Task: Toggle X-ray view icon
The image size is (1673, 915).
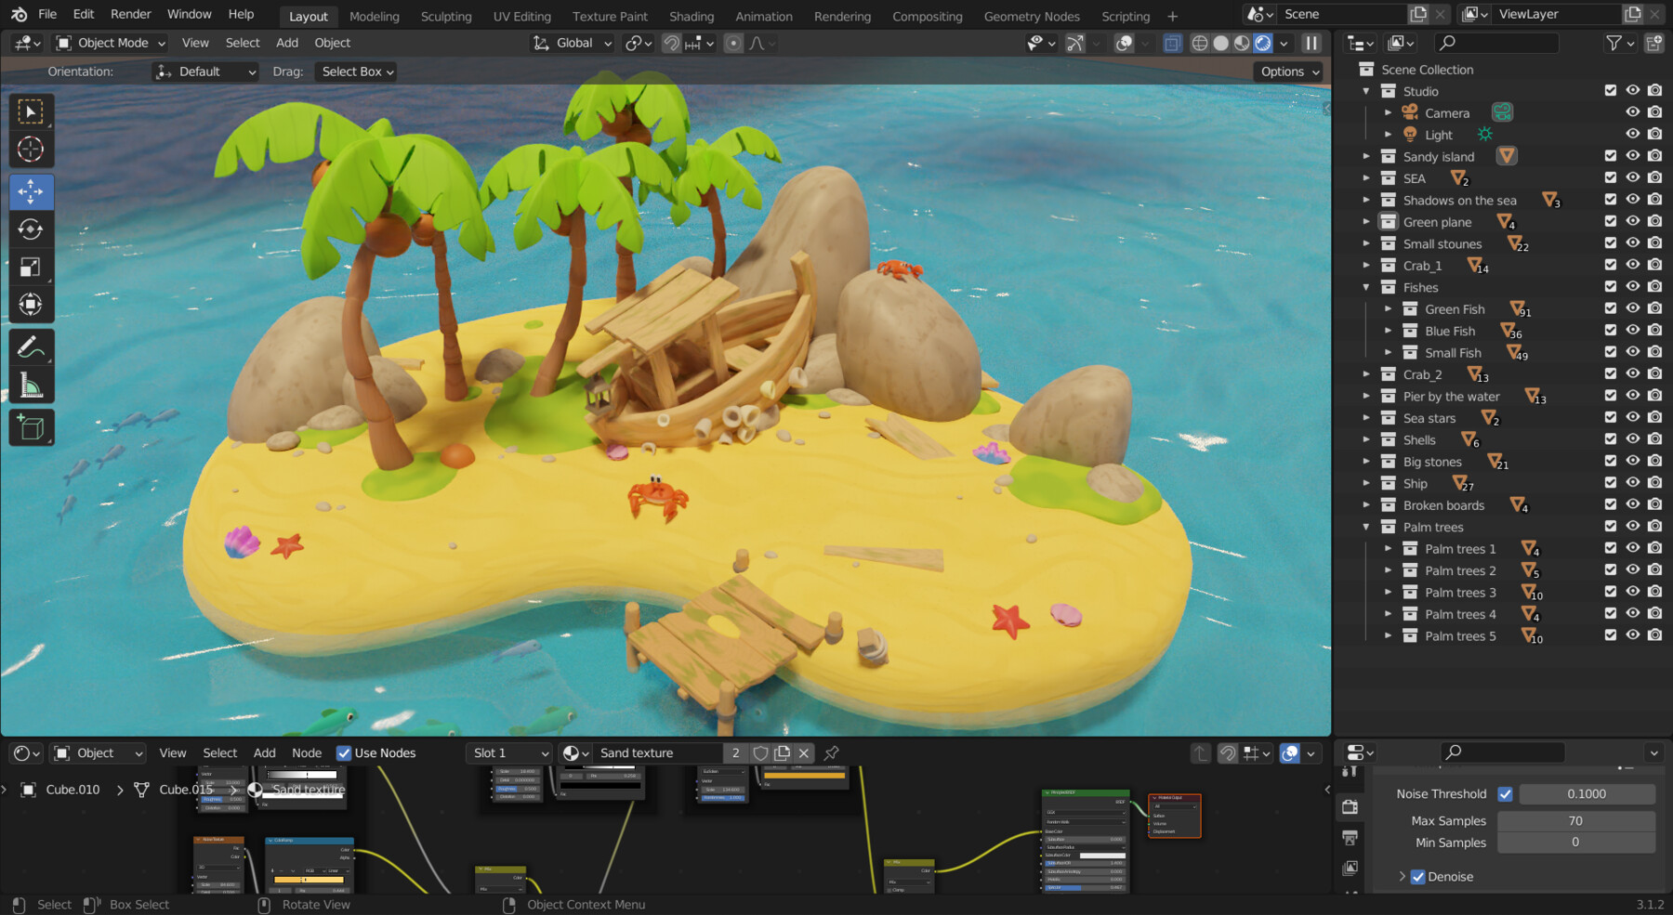Action: click(x=1172, y=43)
